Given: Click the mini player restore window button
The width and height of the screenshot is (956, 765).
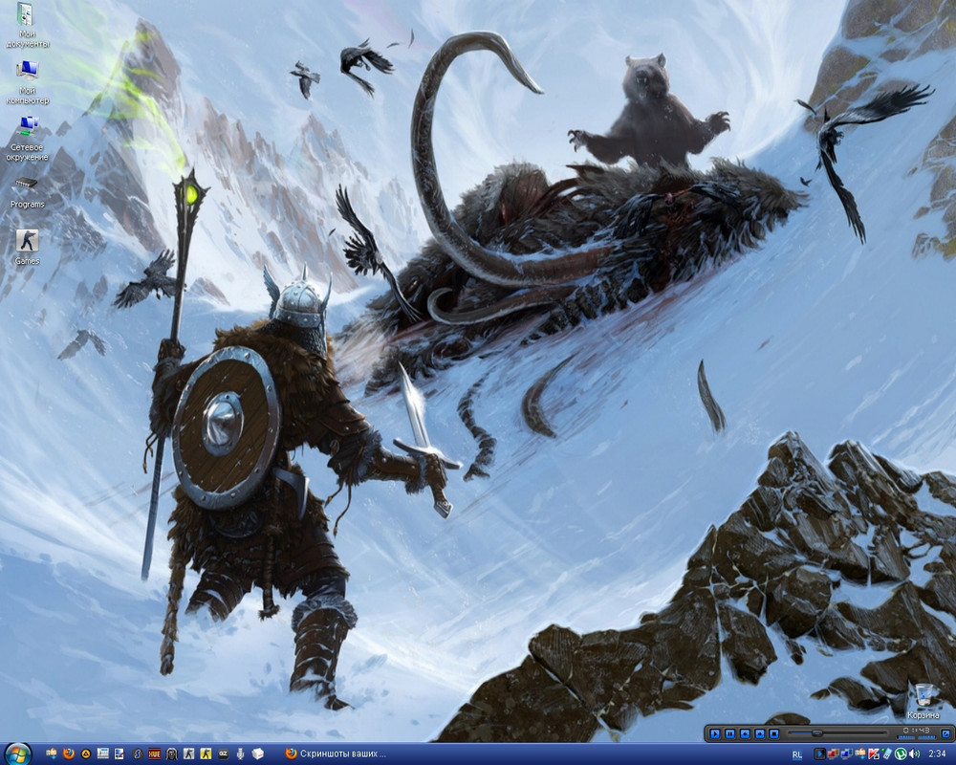Looking at the screenshot, I should [945, 733].
